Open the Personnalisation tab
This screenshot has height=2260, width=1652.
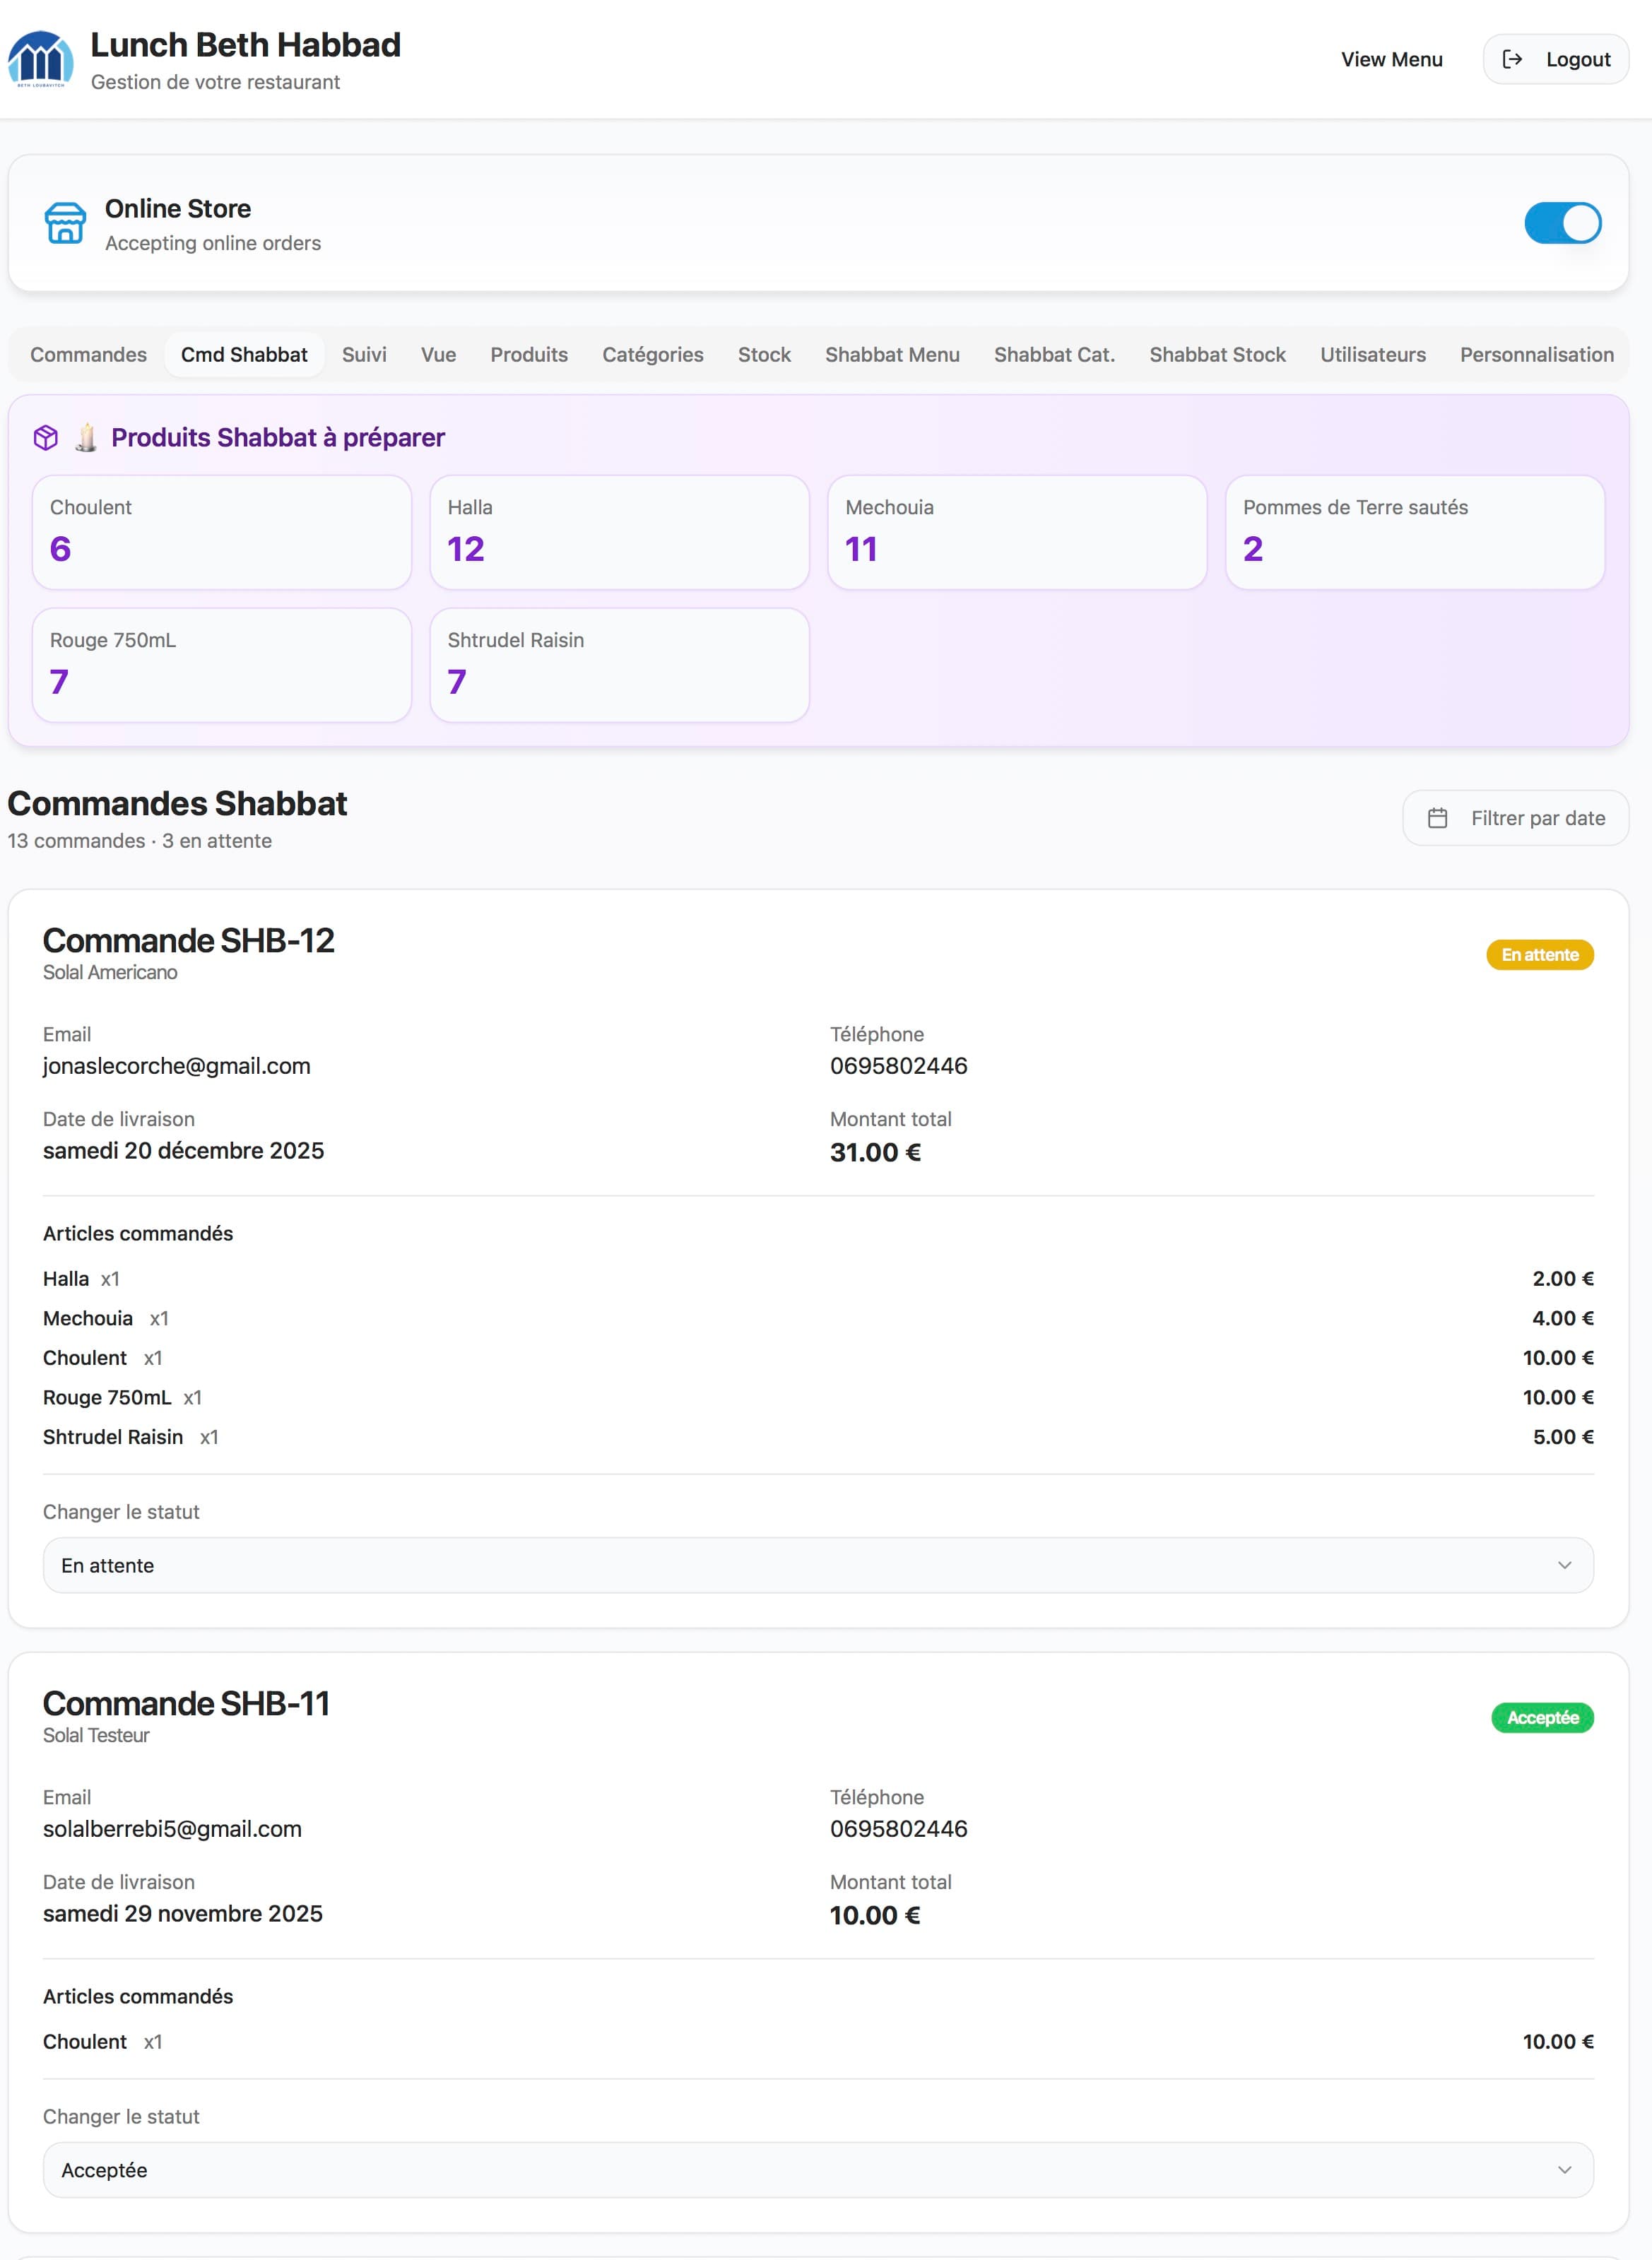(1537, 354)
